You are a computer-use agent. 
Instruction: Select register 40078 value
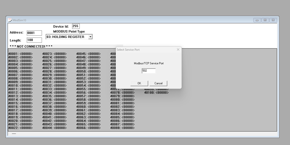tap(128, 93)
